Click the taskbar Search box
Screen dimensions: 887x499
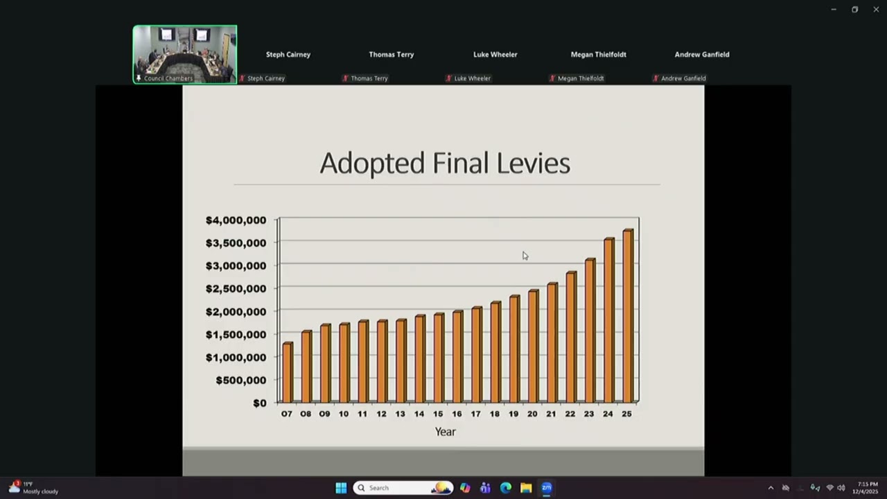coord(403,488)
